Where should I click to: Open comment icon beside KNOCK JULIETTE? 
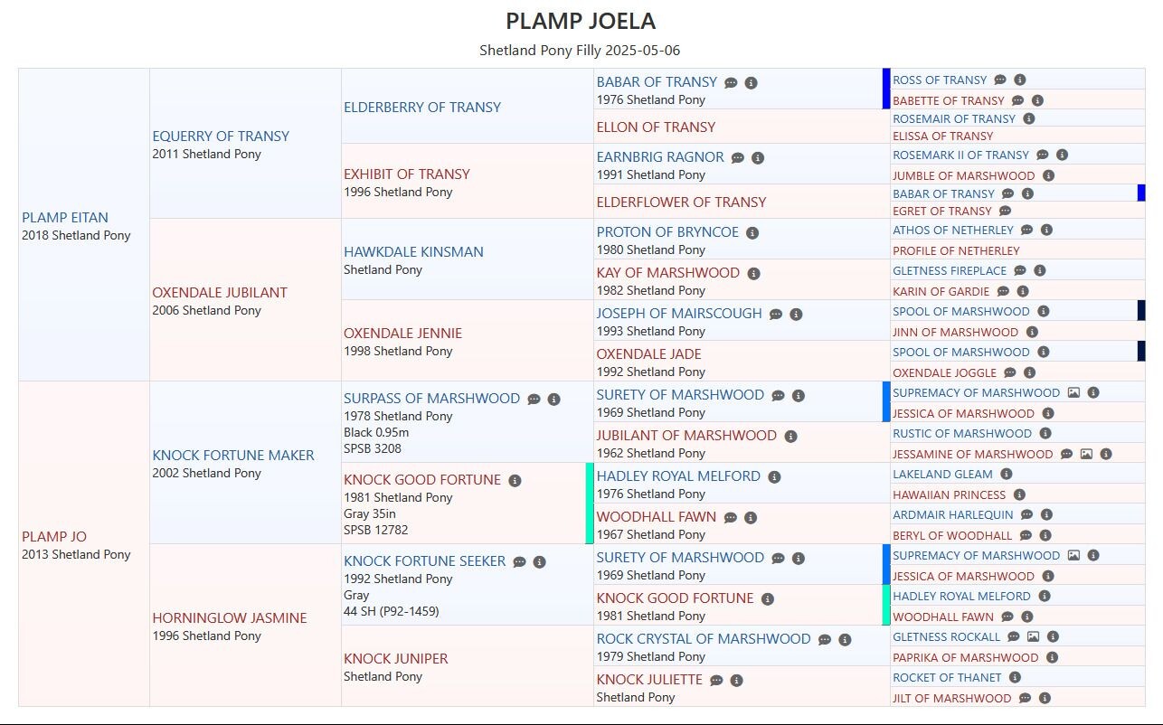point(716,680)
